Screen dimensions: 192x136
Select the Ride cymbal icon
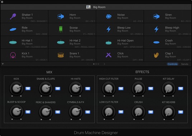tap(13, 29)
